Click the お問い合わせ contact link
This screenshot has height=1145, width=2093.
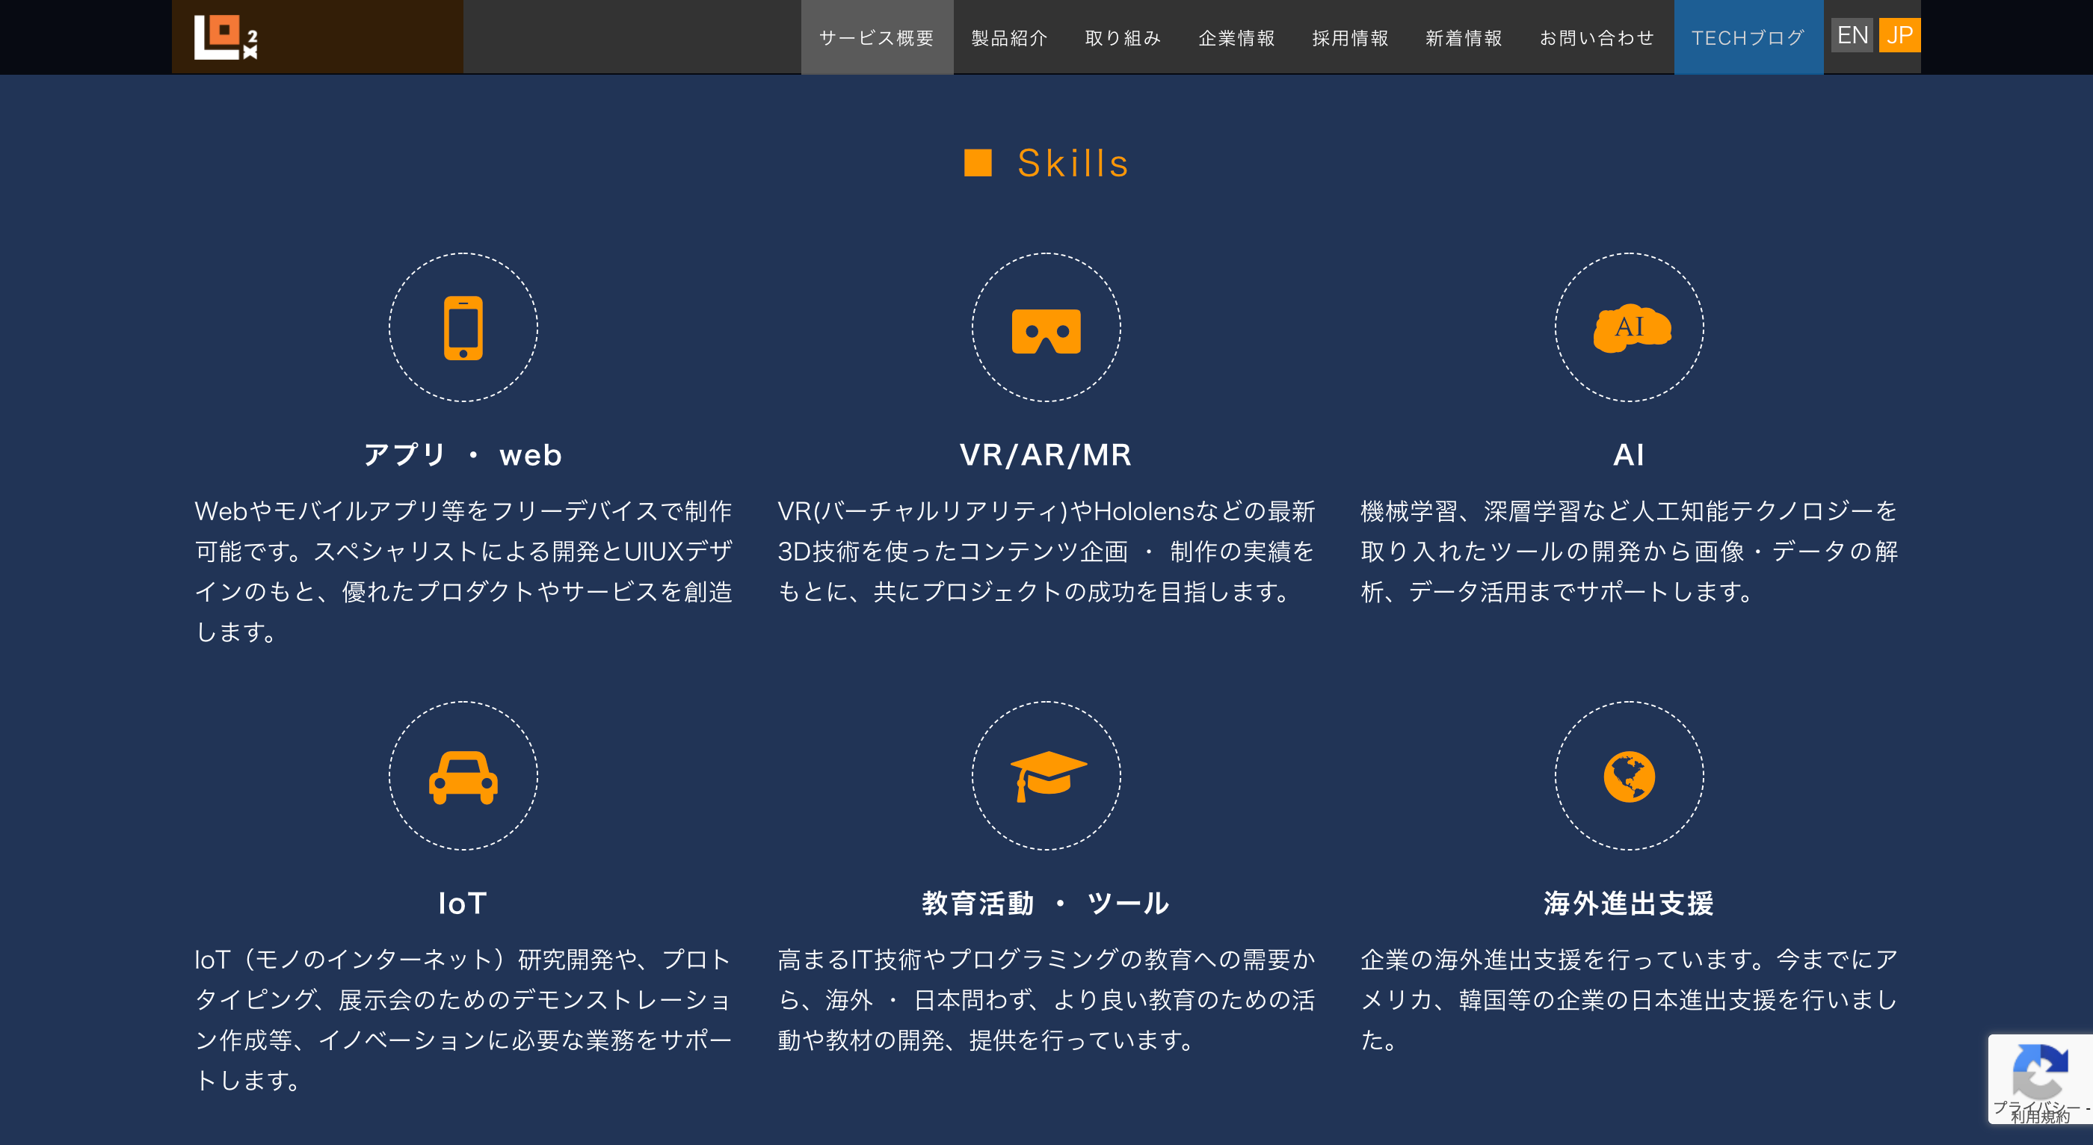tap(1597, 38)
